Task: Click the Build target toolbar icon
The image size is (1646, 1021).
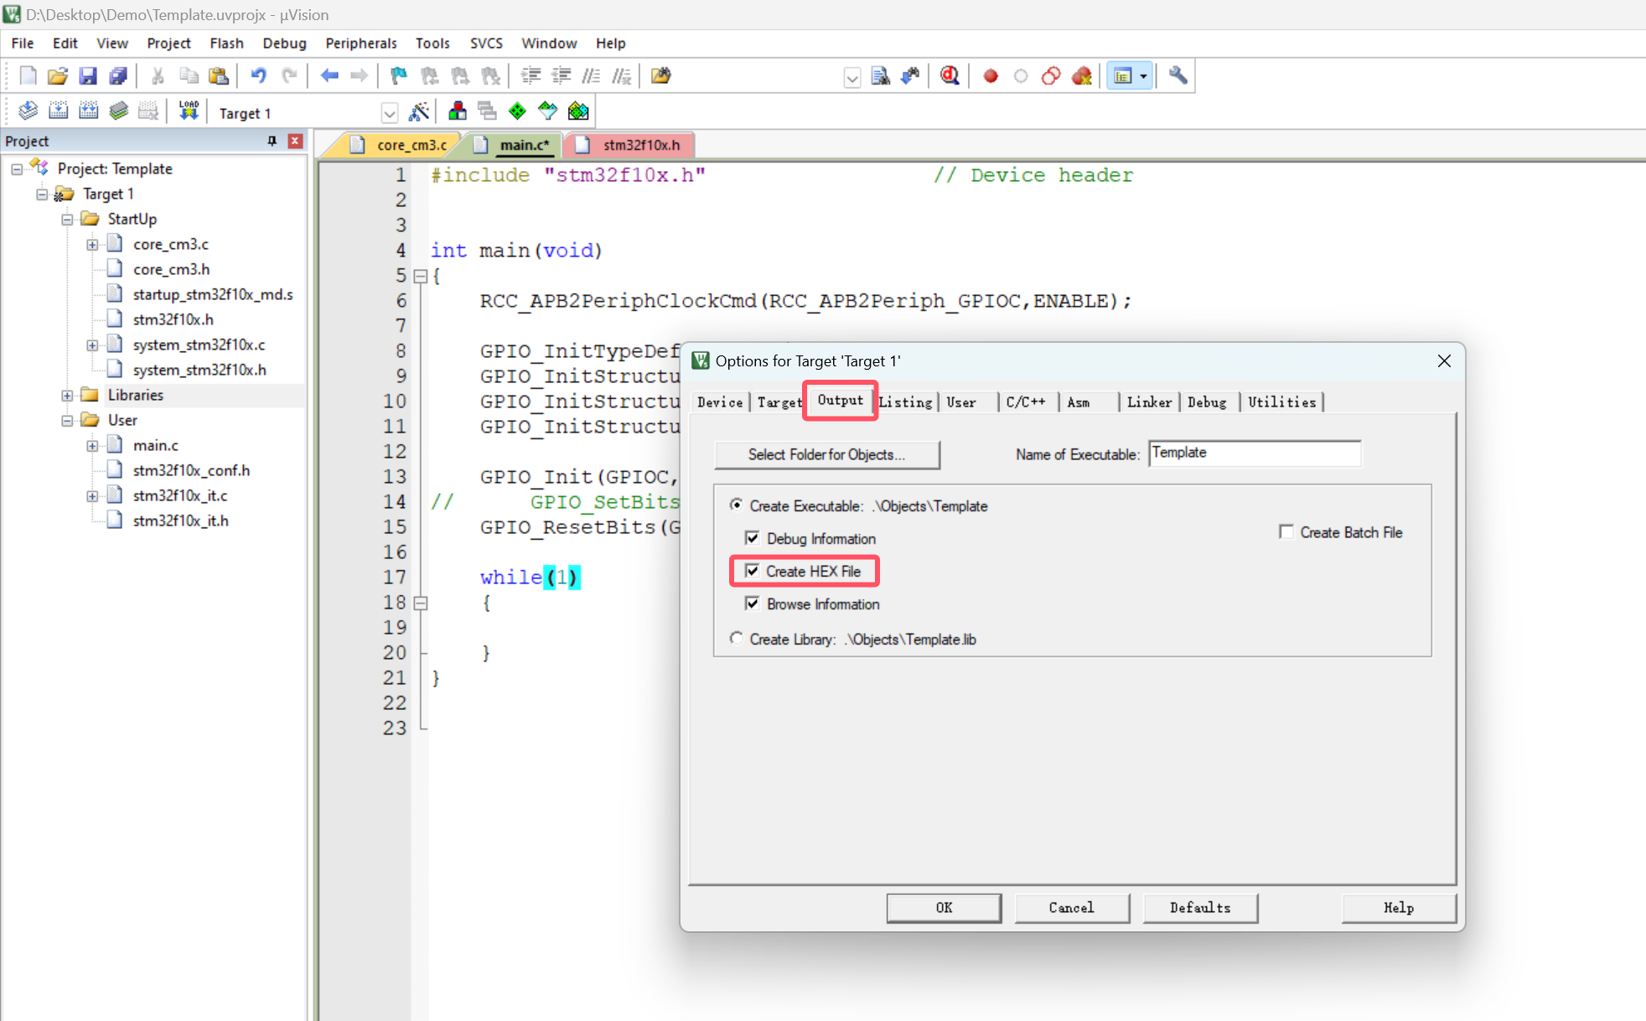Action: pos(58,111)
